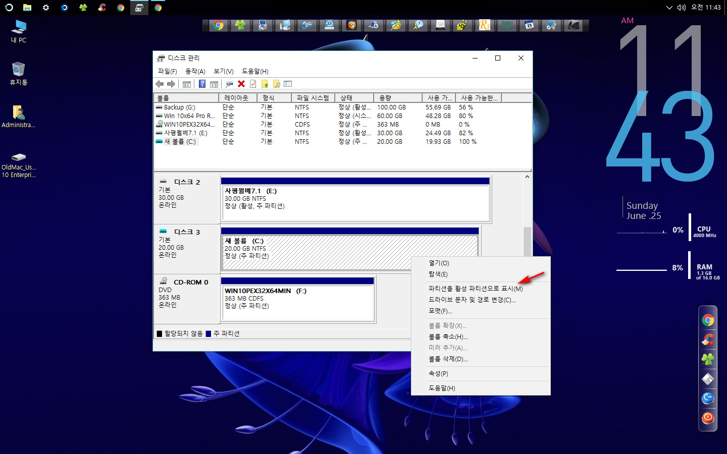The image size is (727, 454).
Task: Launch Chrome from the right-side vertical dock
Action: click(708, 320)
